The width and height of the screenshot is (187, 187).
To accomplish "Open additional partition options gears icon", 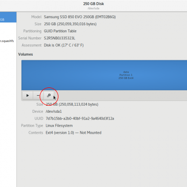I will [x=49, y=95].
